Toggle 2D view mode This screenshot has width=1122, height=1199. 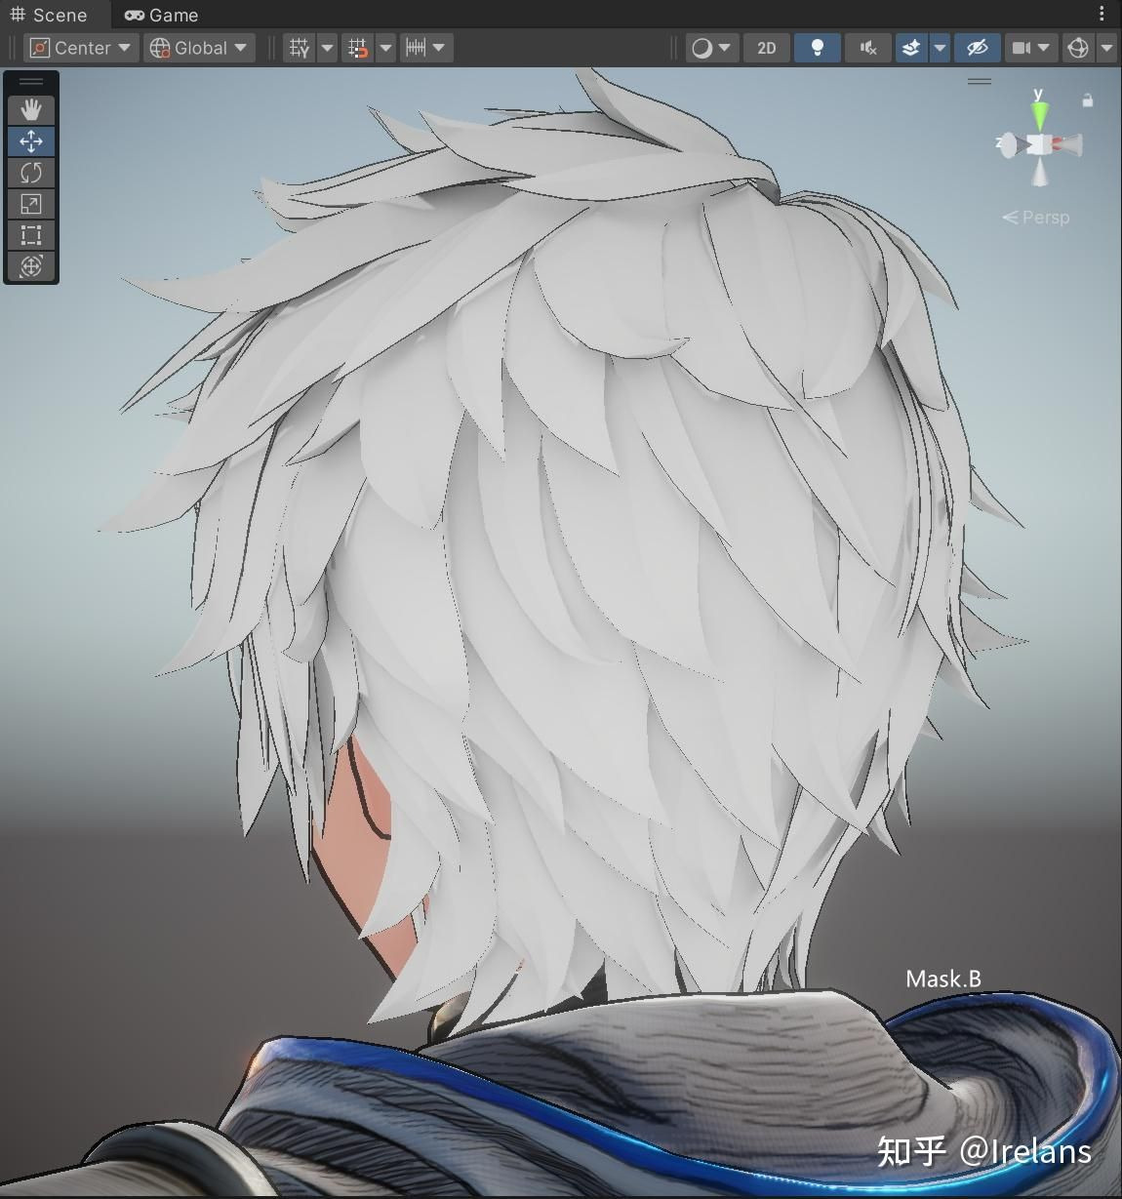pos(767,48)
